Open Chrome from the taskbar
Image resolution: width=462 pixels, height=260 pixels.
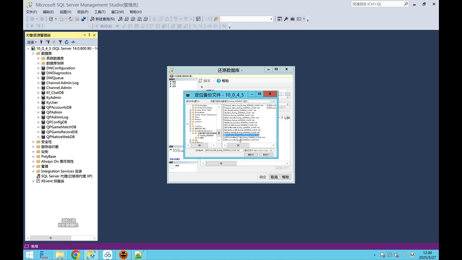(x=75, y=255)
